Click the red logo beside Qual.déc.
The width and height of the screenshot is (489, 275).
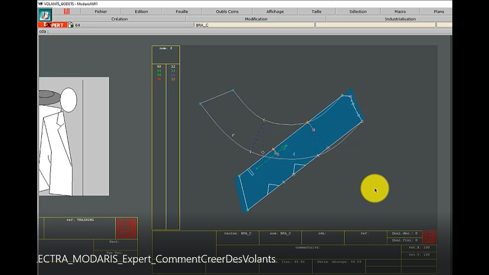429,237
